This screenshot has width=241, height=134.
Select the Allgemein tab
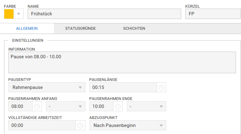27,29
